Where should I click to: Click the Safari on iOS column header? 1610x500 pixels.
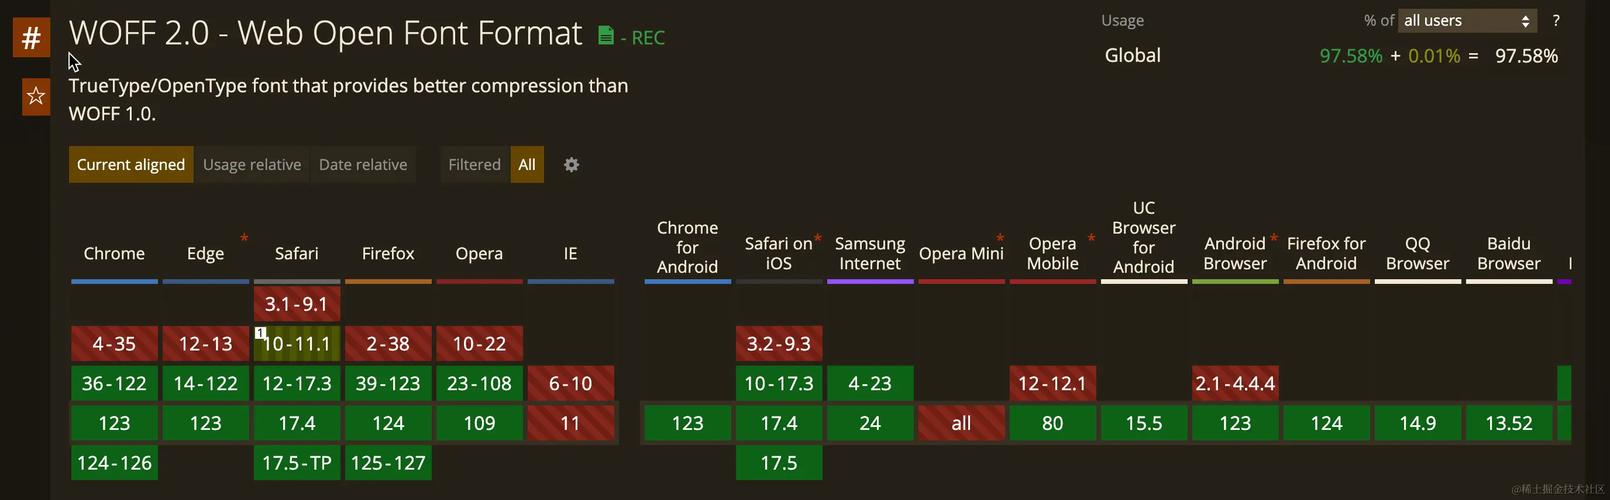[x=779, y=254]
